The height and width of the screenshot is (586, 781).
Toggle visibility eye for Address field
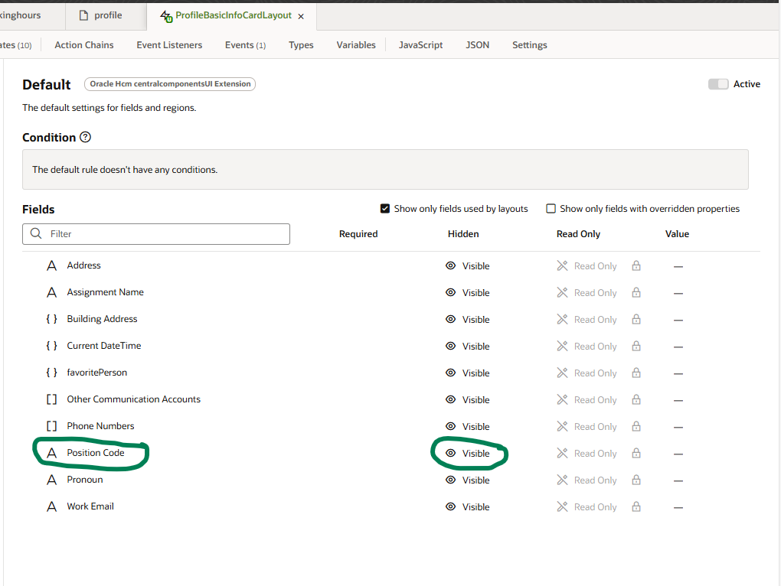pyautogui.click(x=450, y=265)
